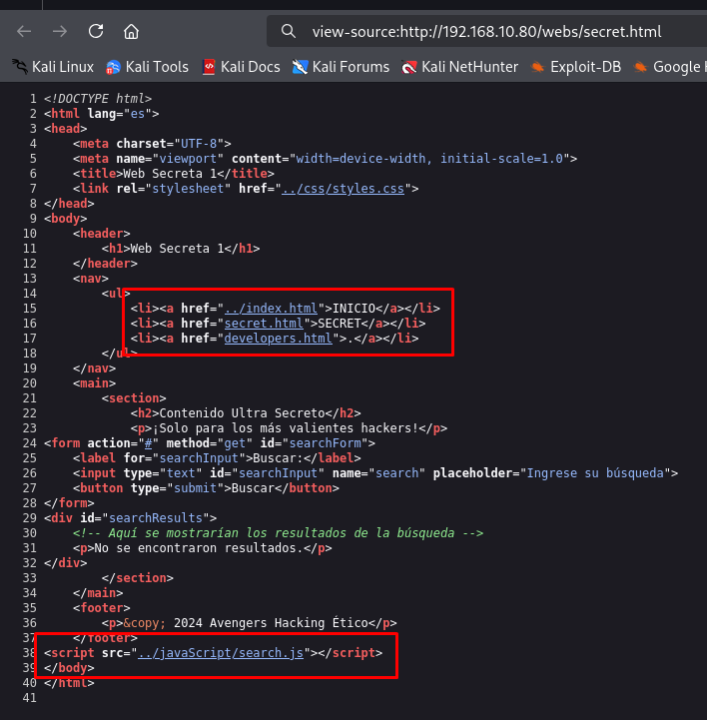Image resolution: width=707 pixels, height=720 pixels.
Task: Open the Exploit-DB bookmark
Action: (576, 67)
